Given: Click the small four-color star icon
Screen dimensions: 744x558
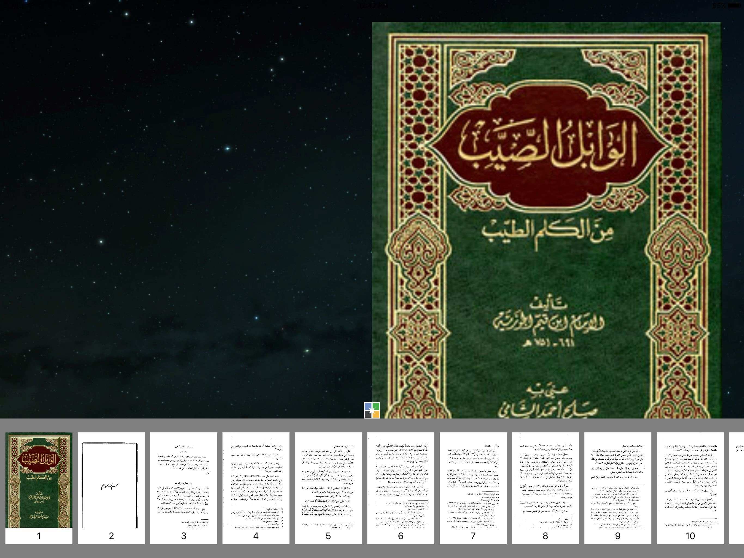Looking at the screenshot, I should tap(372, 410).
